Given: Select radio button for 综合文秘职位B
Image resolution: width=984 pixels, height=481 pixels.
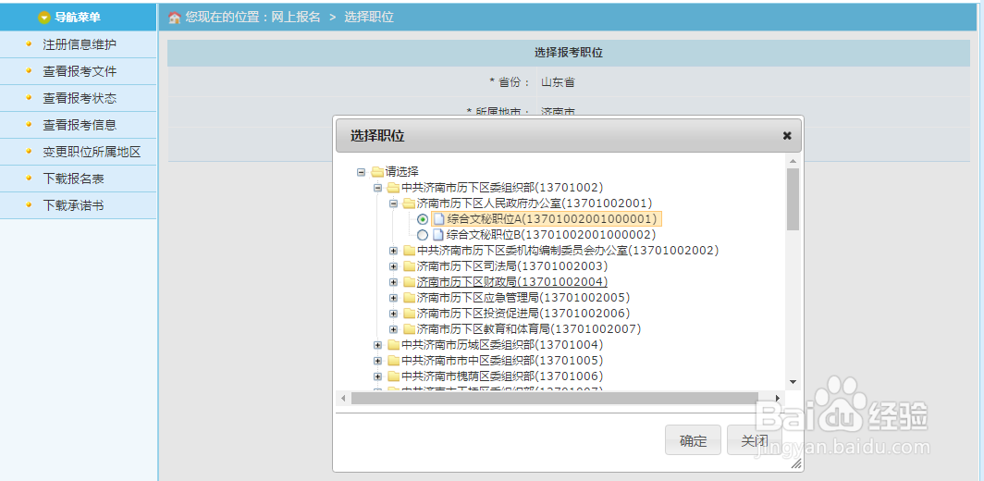Looking at the screenshot, I should (423, 235).
